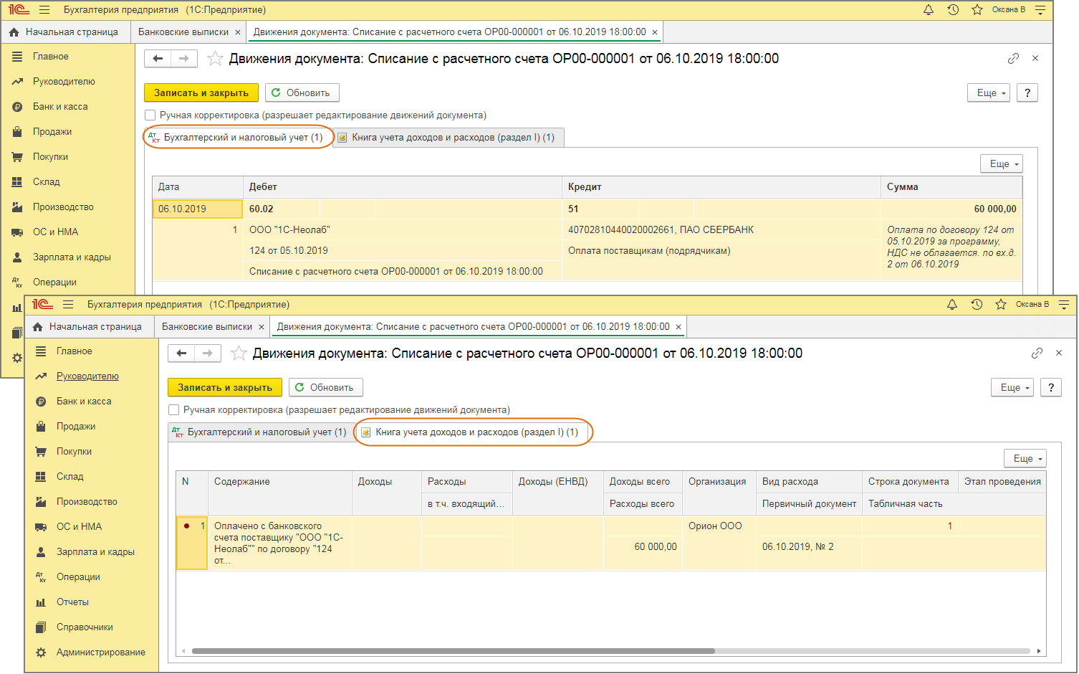The image size is (1079, 674).
Task: Go forward with arrow in back window
Action: [183, 58]
